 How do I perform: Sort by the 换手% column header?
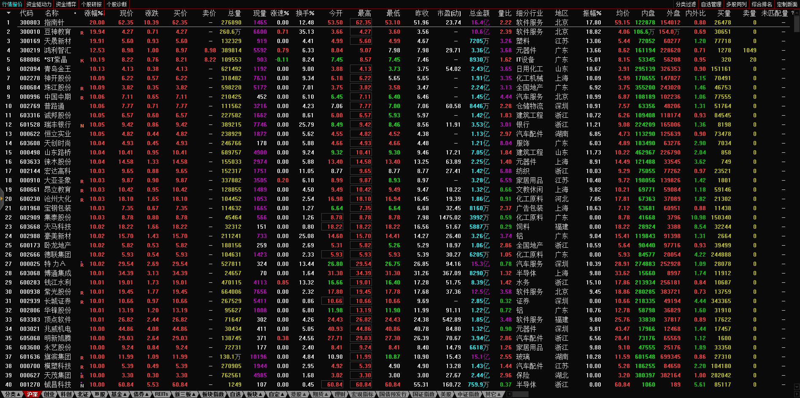tap(305, 13)
